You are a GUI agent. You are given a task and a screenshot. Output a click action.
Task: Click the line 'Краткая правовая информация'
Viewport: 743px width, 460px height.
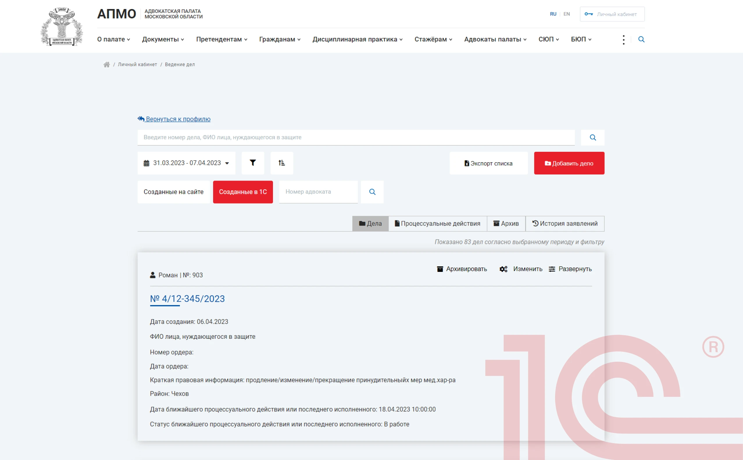[x=302, y=380]
